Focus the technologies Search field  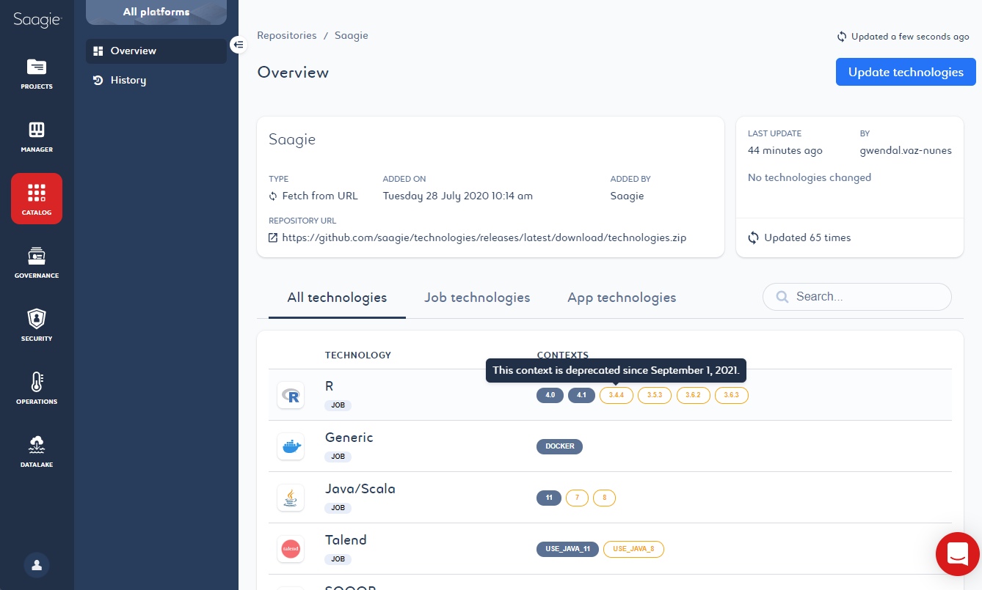[x=857, y=297]
